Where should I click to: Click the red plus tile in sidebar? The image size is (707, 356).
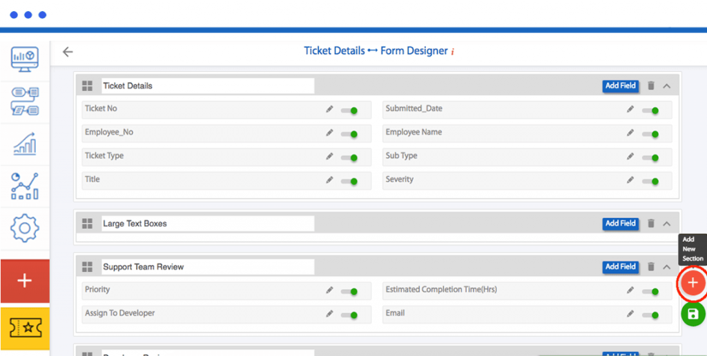pos(25,281)
